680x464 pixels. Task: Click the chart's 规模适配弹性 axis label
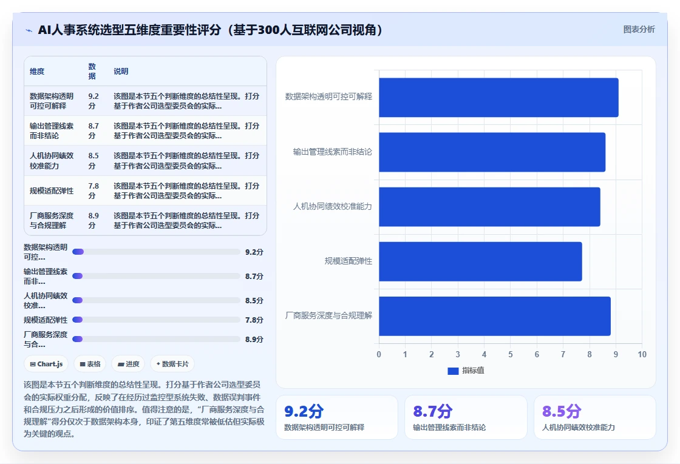pos(348,261)
